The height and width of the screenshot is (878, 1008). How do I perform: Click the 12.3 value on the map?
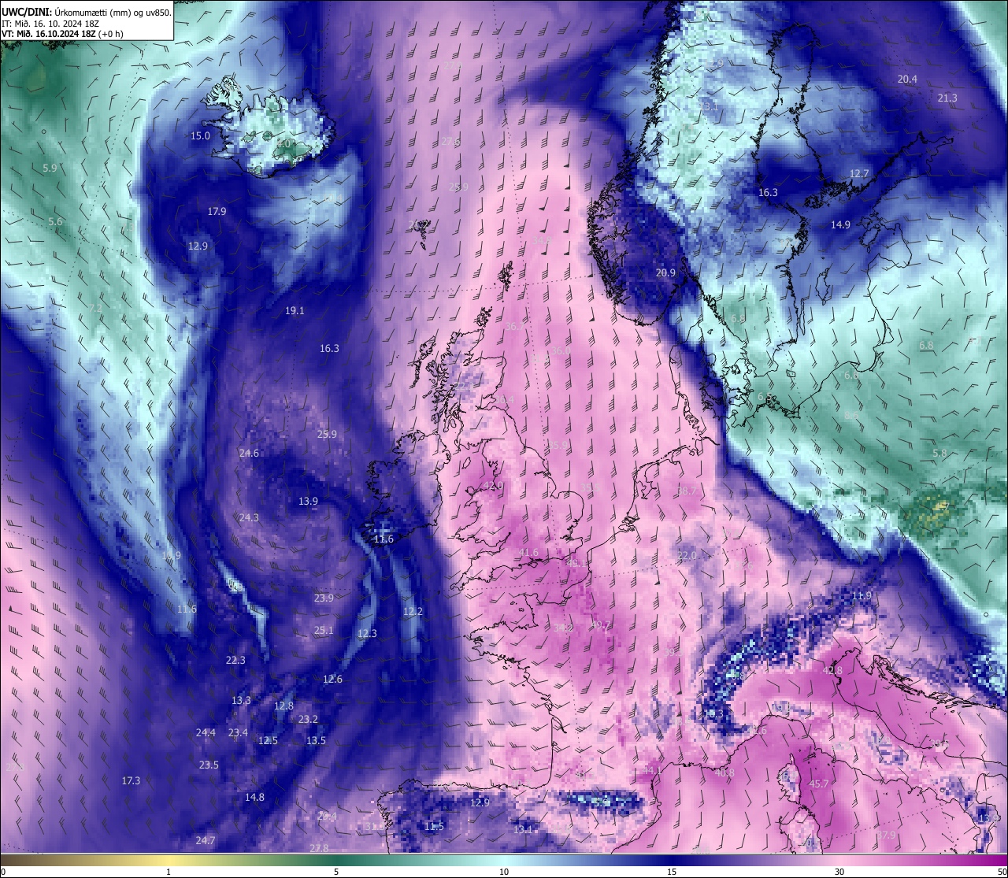coord(367,633)
